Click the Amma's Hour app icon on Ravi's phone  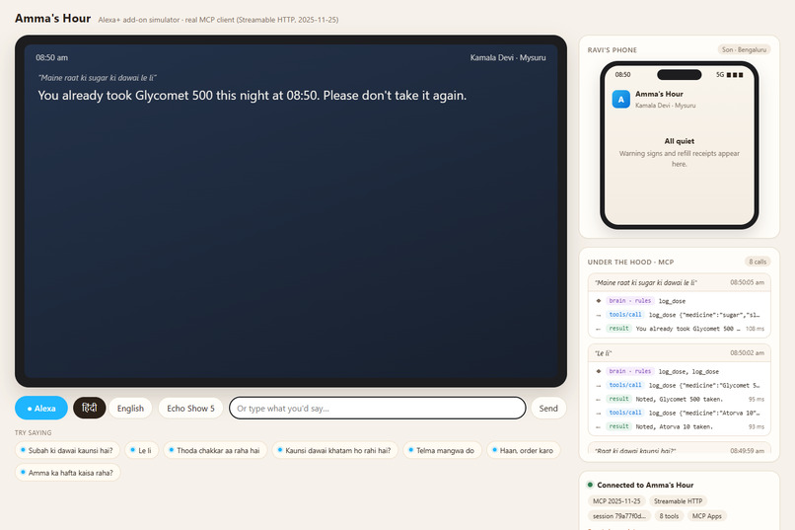point(621,99)
